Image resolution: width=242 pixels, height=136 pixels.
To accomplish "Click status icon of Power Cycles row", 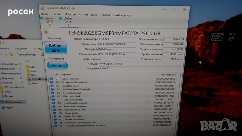I will click(54, 113).
